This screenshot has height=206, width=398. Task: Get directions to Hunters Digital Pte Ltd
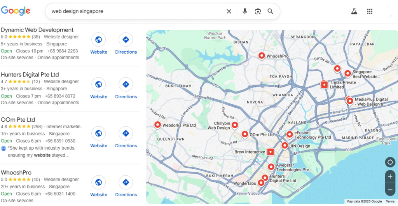126,84
